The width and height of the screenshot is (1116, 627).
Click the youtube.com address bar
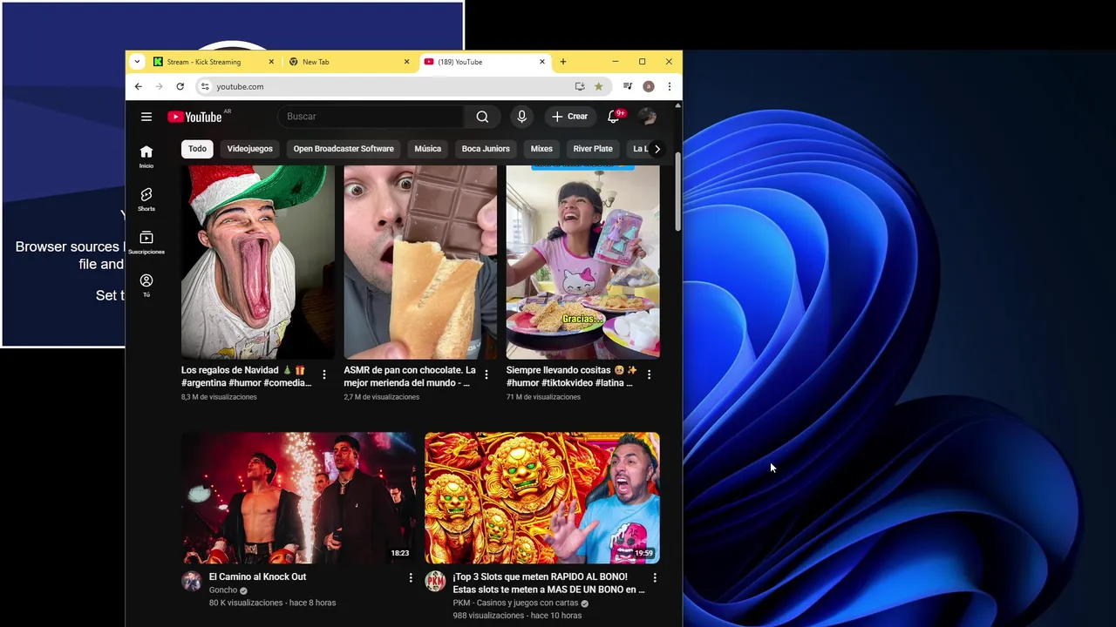[392, 86]
